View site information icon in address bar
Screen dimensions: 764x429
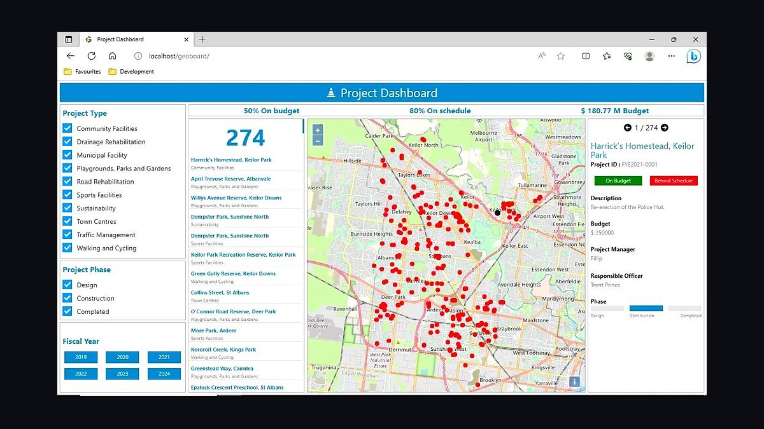coord(138,56)
